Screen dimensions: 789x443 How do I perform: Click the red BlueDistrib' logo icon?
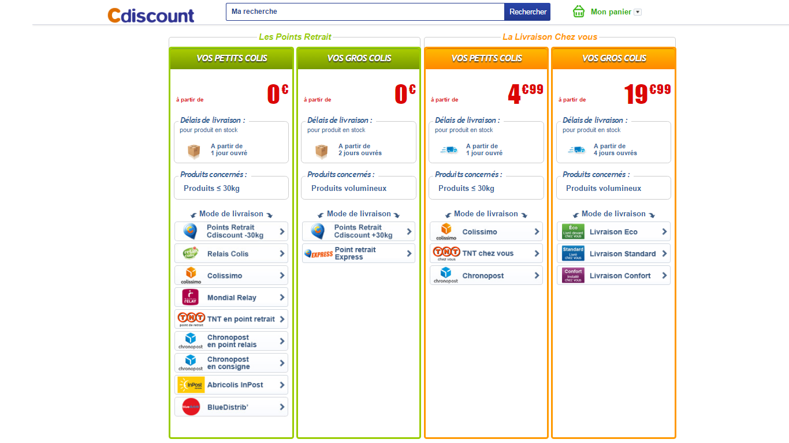[x=191, y=407]
